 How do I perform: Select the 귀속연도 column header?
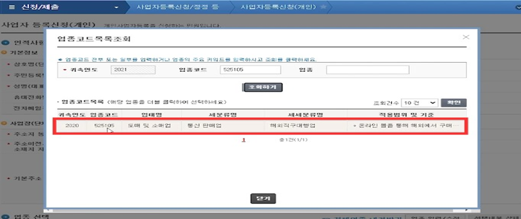[72, 114]
